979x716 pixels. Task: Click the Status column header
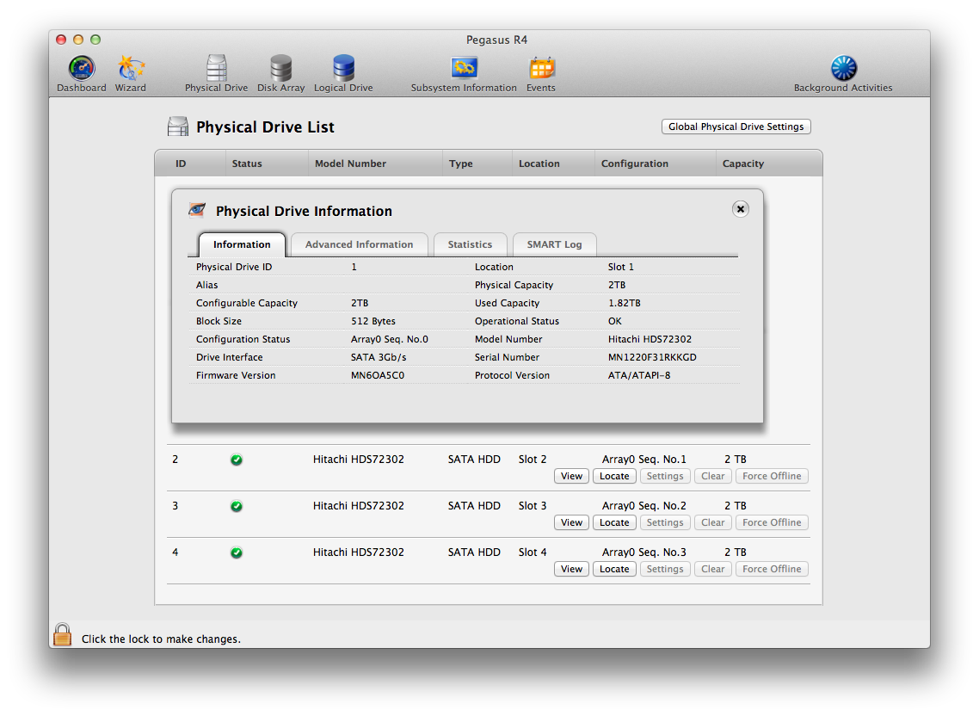pyautogui.click(x=247, y=164)
